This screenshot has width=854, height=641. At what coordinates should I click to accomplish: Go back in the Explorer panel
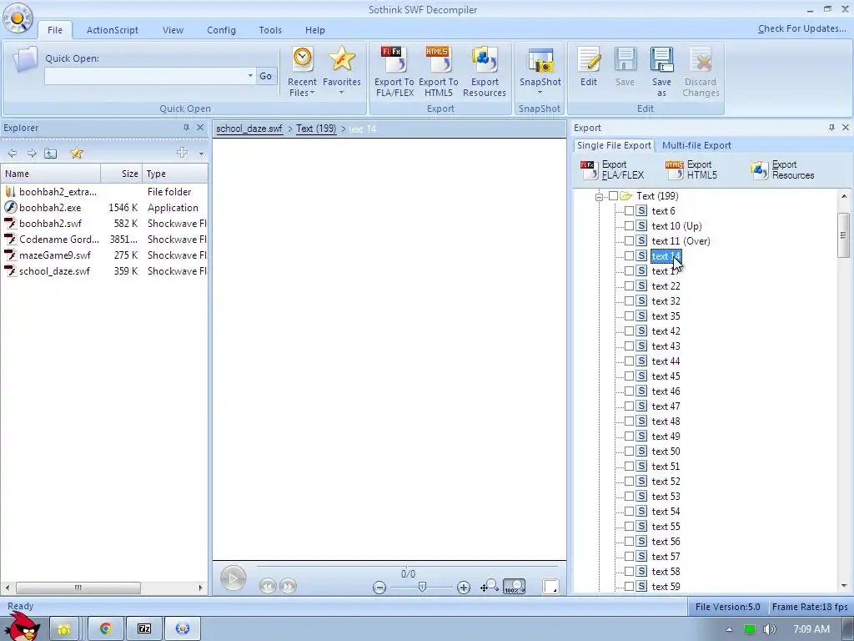12,154
